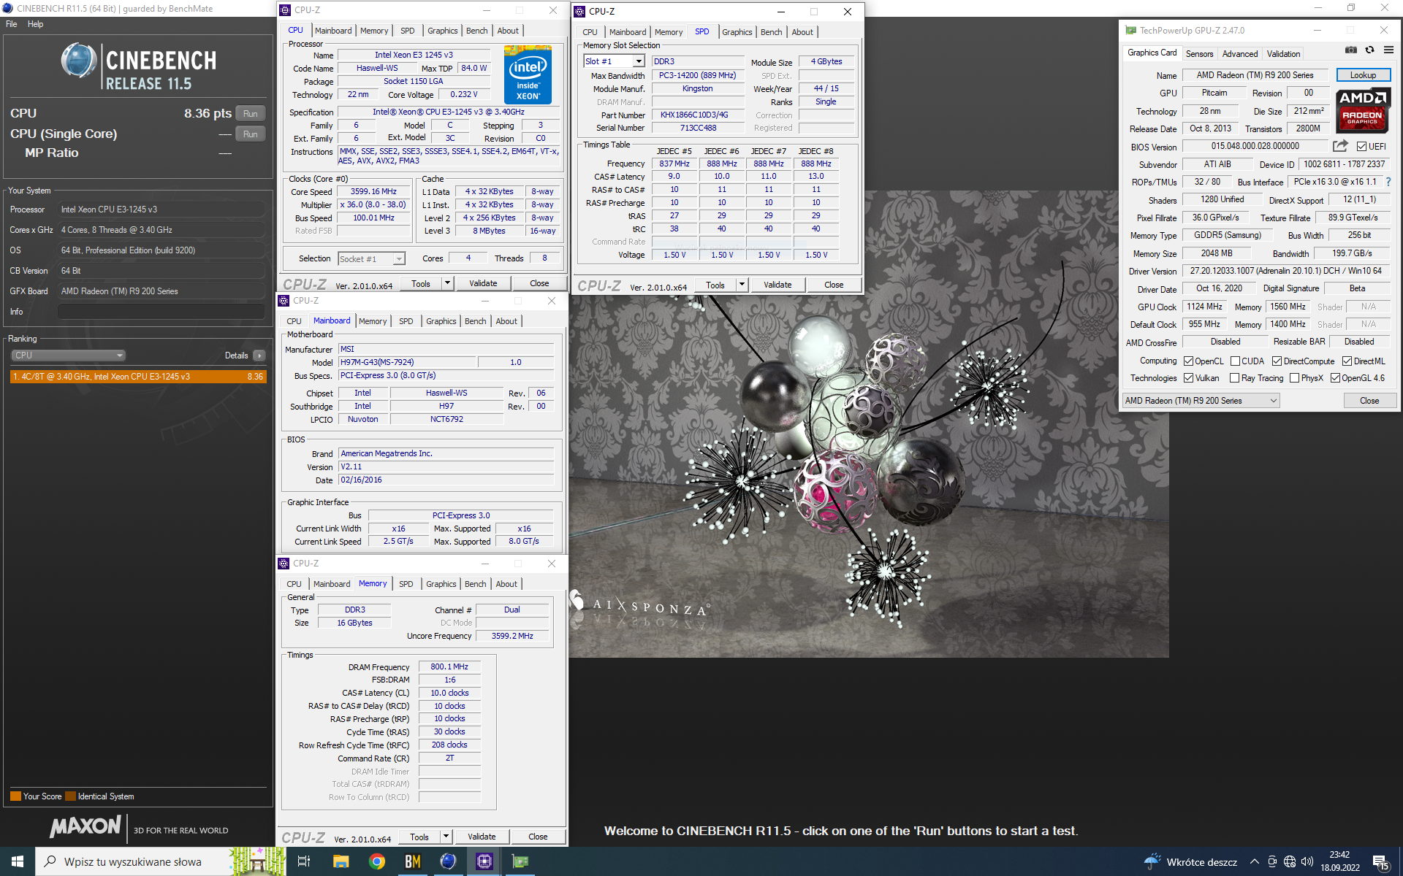Open the Bench tab in the SPD CPU-Z window
The image size is (1403, 876).
771,32
